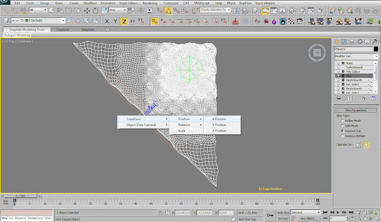
Task: Open the Graph Editors menu
Action: pyautogui.click(x=128, y=3)
